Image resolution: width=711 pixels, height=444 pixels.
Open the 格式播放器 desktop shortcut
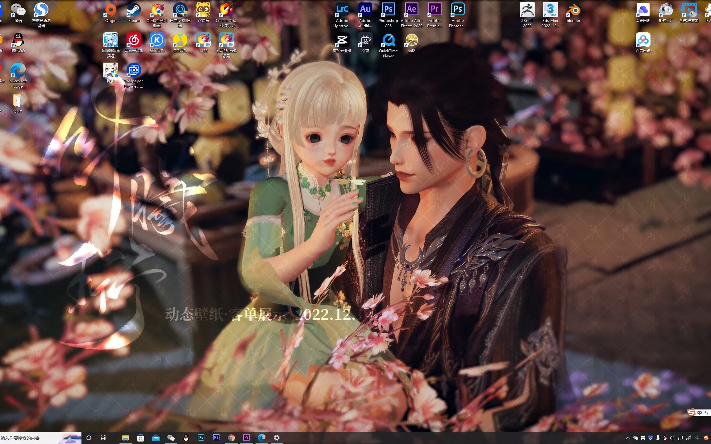pyautogui.click(x=689, y=13)
